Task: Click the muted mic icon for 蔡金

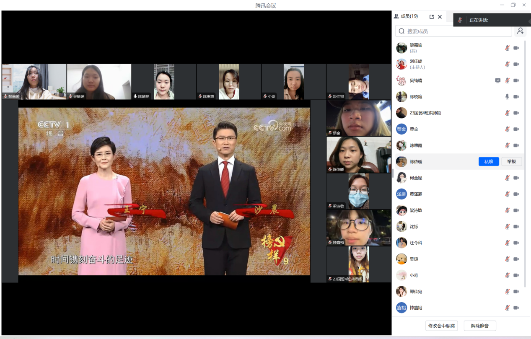Action: point(507,129)
